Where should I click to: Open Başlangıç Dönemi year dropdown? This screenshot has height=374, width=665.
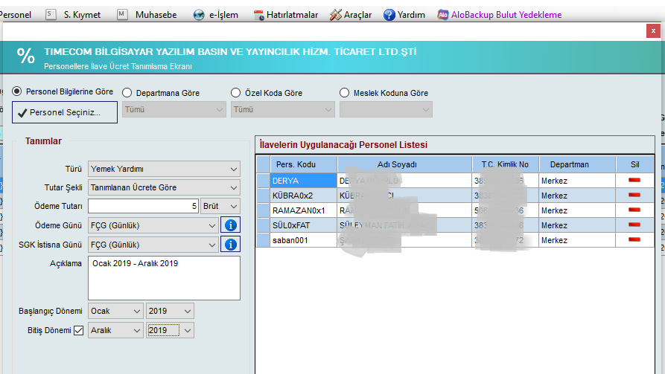click(170, 311)
